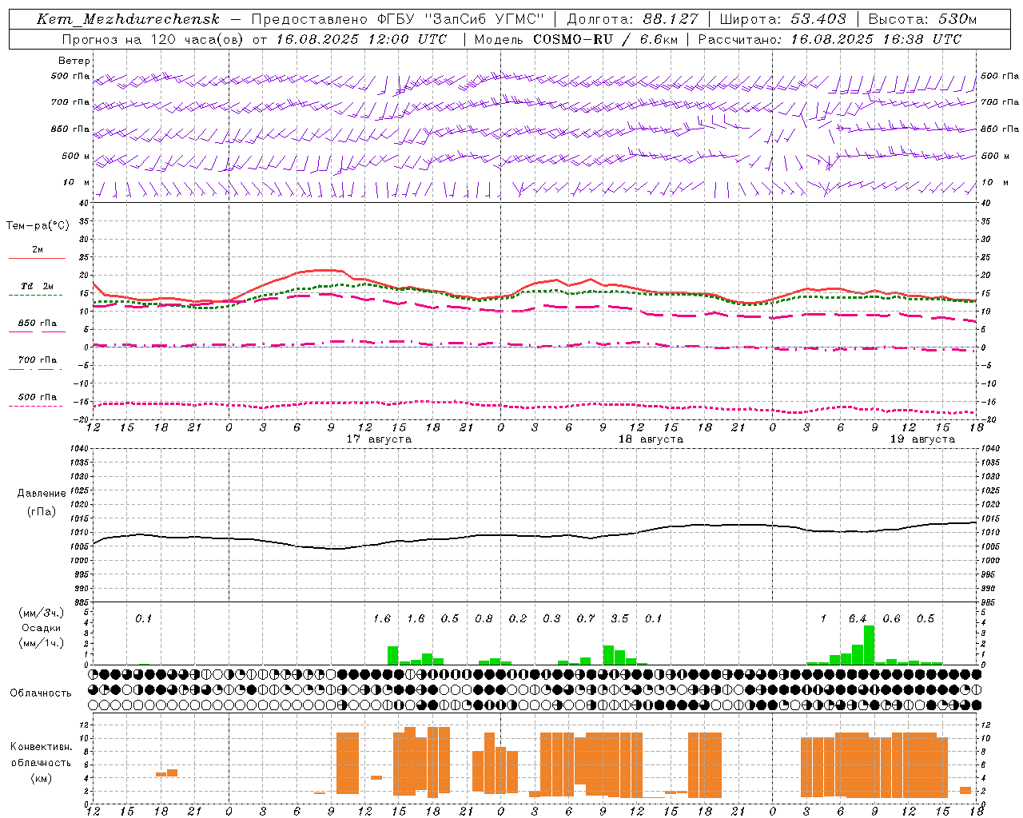
Task: Select the Долгота: 88.127 header text
Action: [x=632, y=20]
